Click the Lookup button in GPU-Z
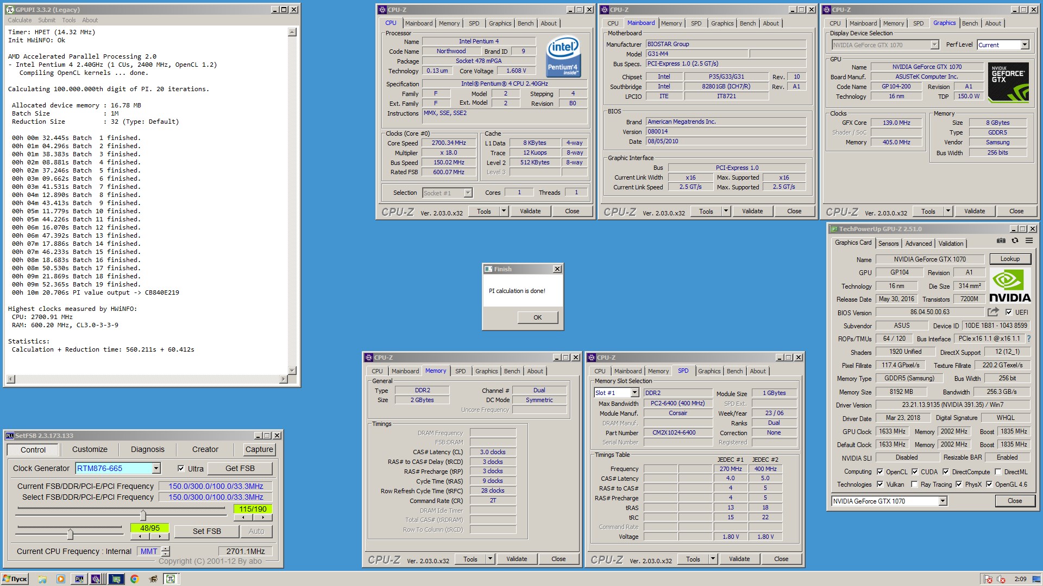This screenshot has height=586, width=1043. [x=1010, y=259]
